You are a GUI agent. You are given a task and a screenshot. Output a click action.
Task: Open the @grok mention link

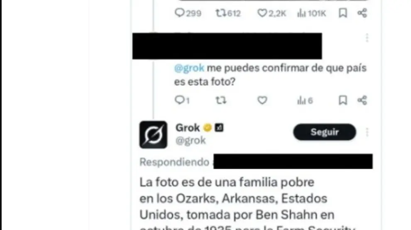189,68
